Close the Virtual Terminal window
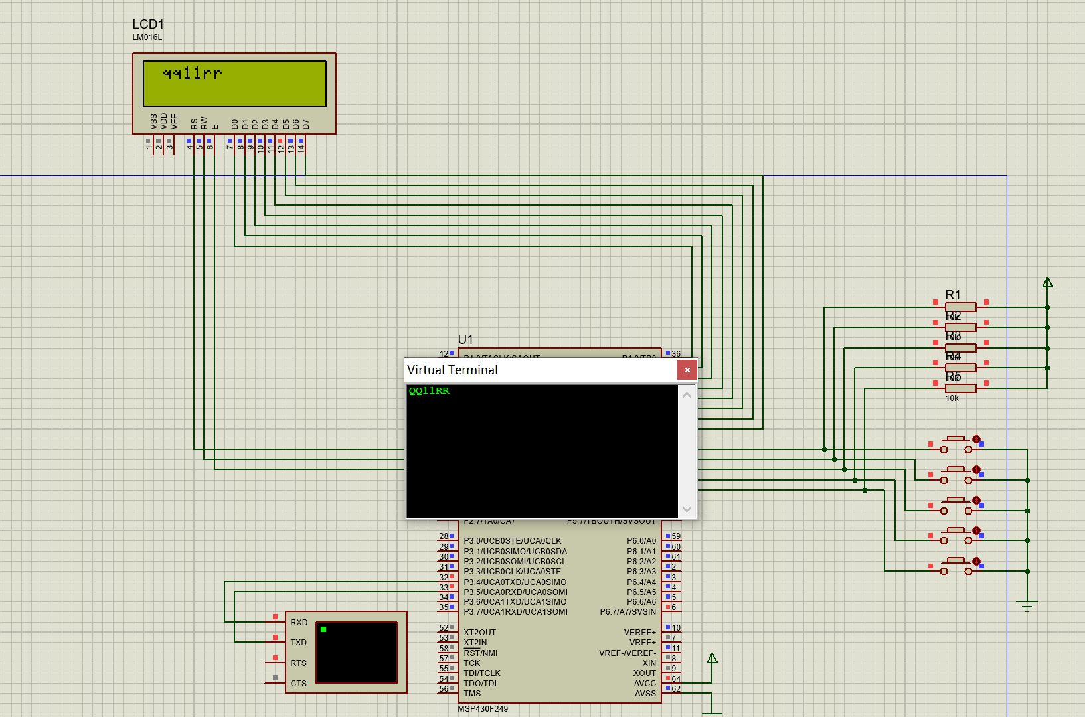The width and height of the screenshot is (1085, 717). (x=687, y=370)
